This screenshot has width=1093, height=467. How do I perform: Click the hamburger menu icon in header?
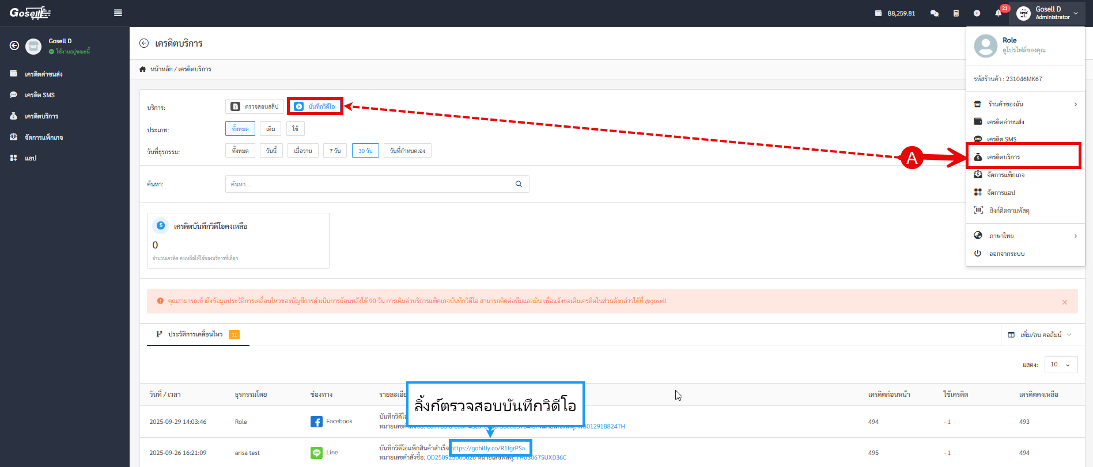click(118, 13)
